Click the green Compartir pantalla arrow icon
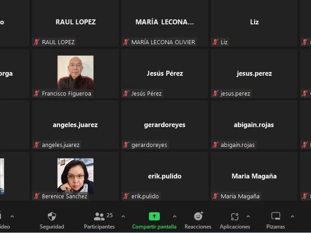 (154, 216)
